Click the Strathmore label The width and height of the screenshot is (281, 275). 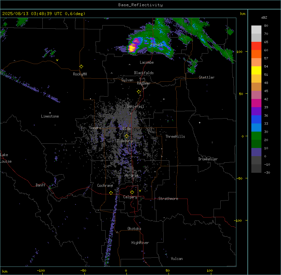(168, 199)
